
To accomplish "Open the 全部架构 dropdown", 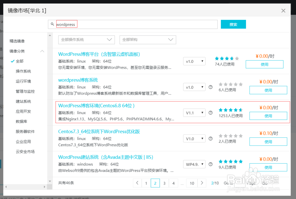I will pos(148,39).
